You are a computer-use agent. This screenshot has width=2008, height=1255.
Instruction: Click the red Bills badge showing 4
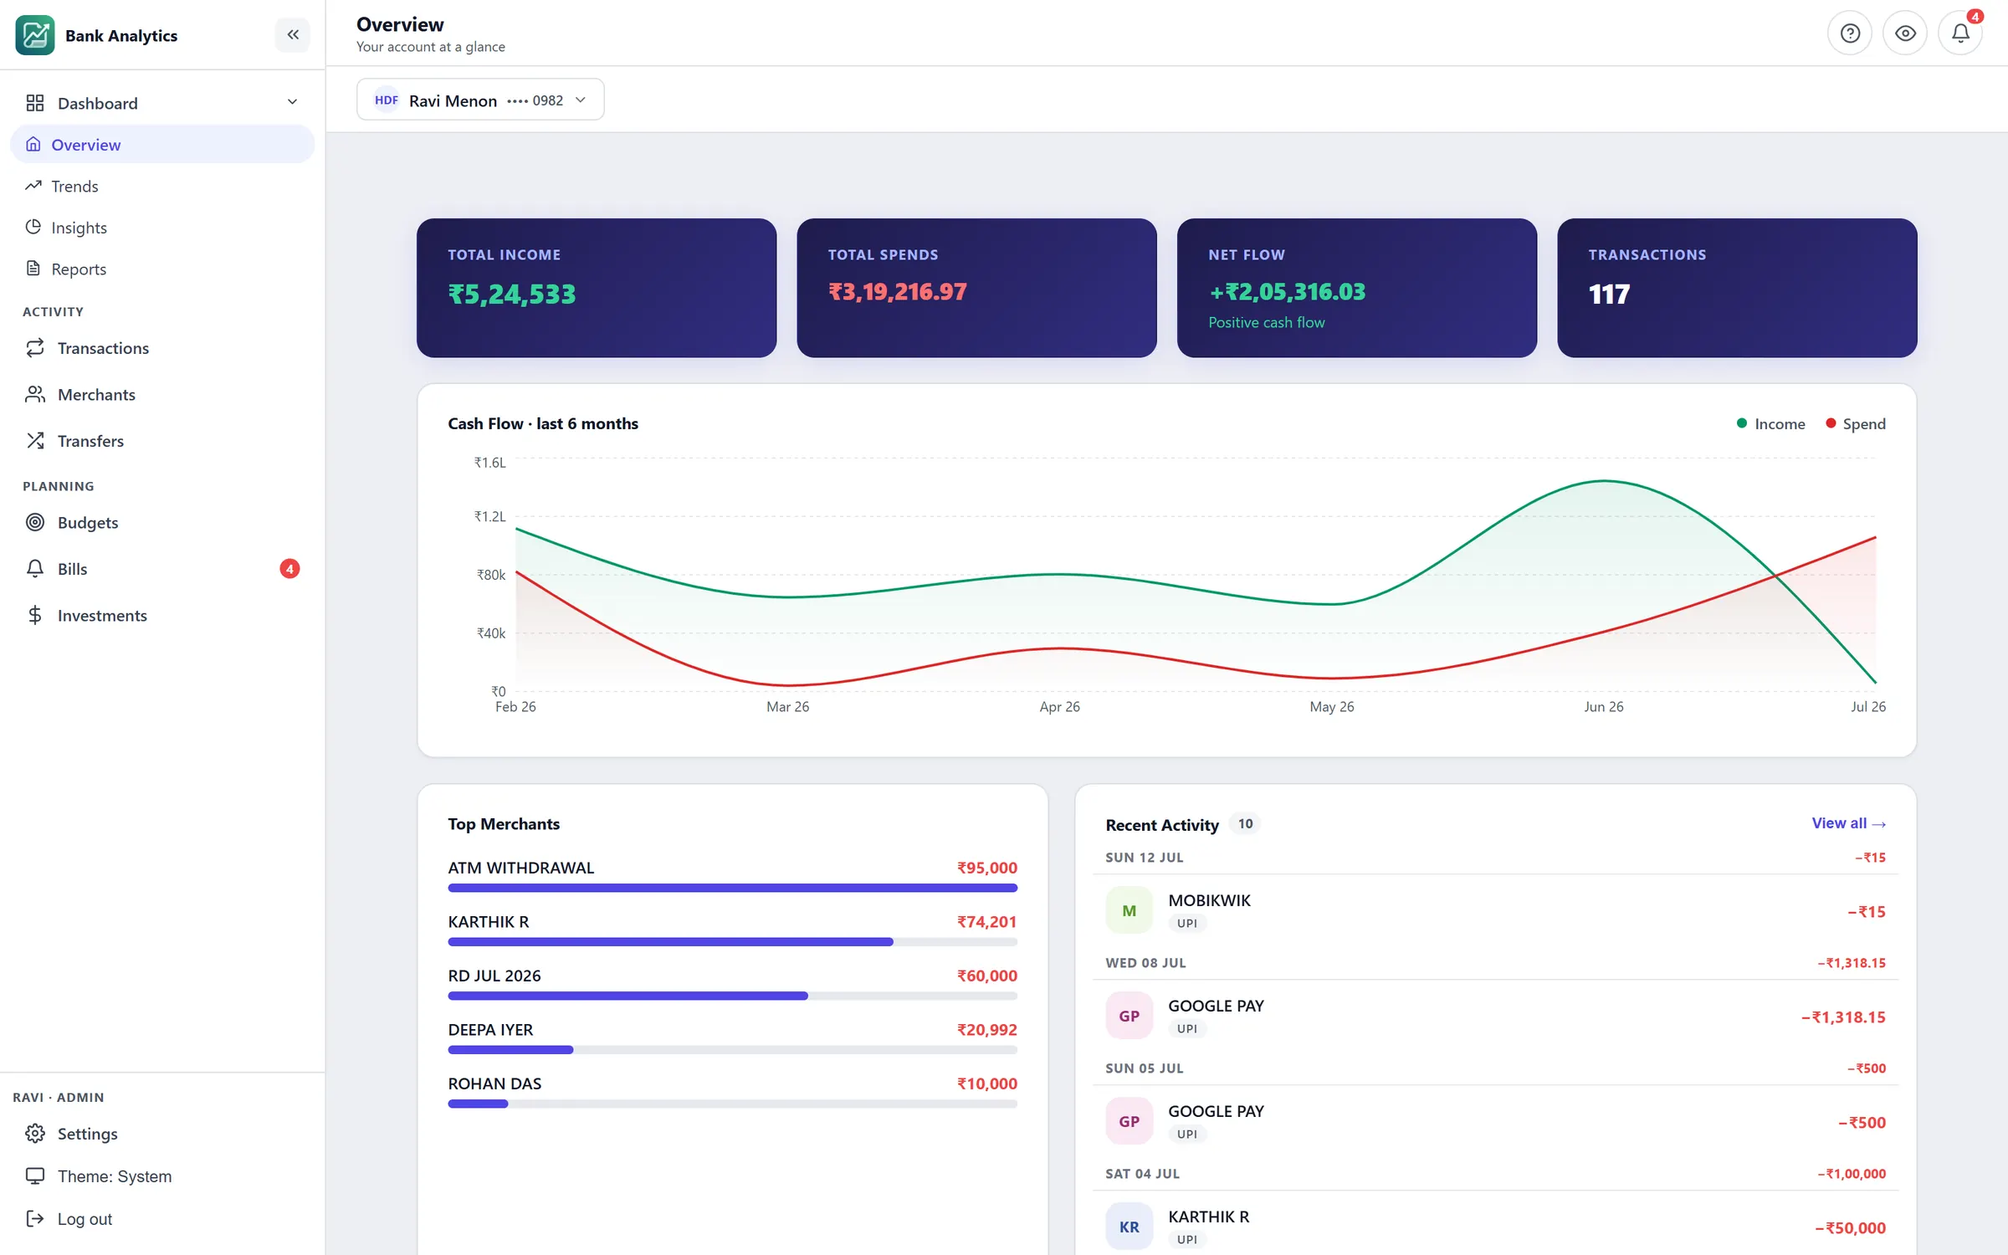pos(289,569)
